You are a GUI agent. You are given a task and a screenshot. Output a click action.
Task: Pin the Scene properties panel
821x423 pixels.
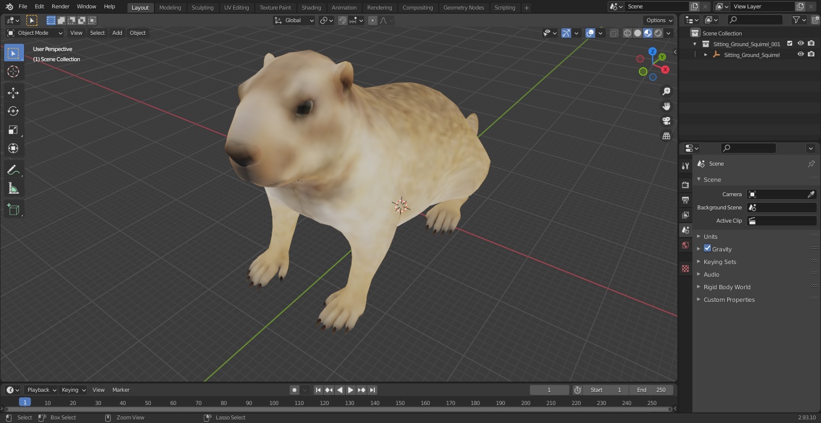tap(811, 164)
